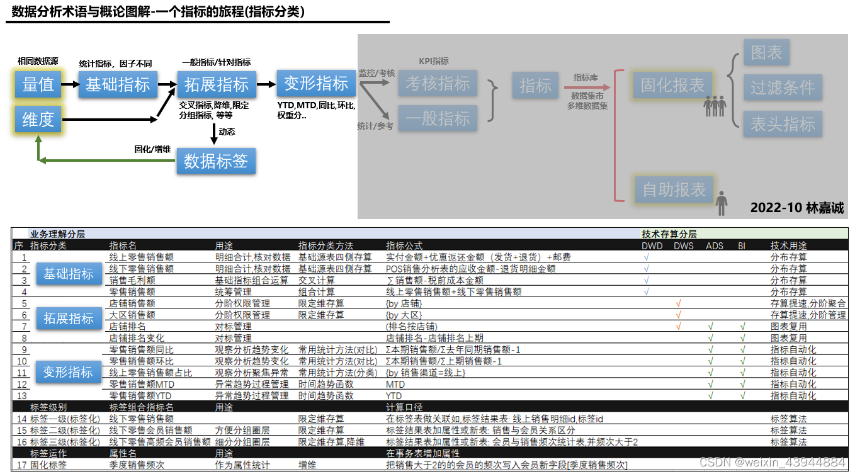Click the 零售销售额MTD cell
Viewport: 855px width, 474px height.
(x=142, y=384)
